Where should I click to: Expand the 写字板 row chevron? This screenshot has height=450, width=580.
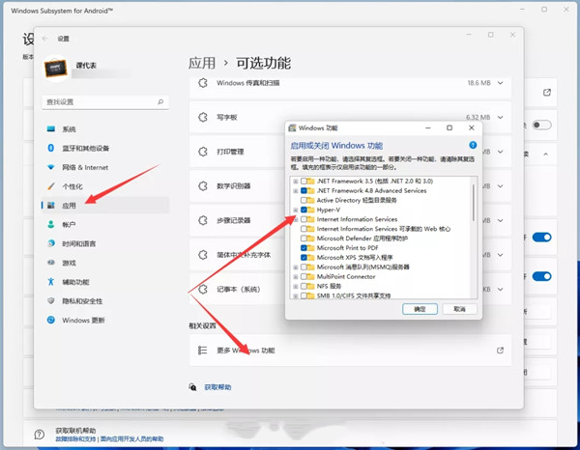click(500, 117)
